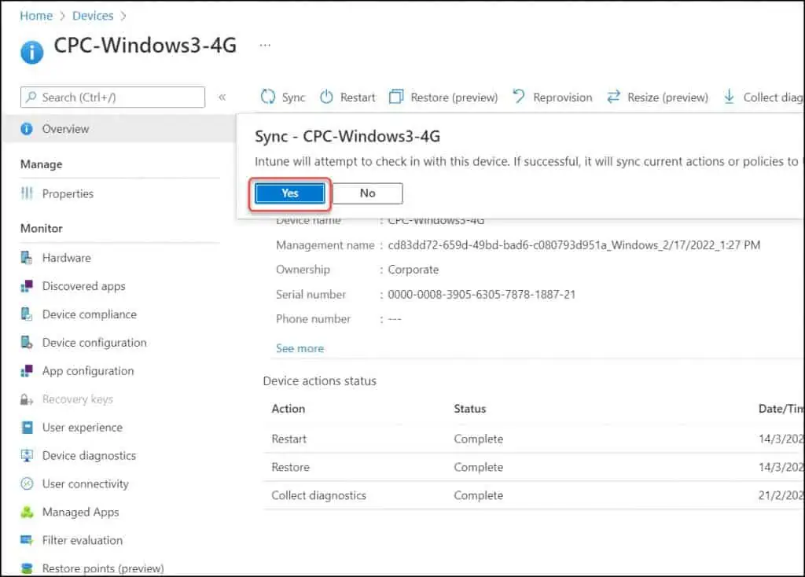The width and height of the screenshot is (805, 577).
Task: Click the large blue info icon by title
Action: click(31, 53)
